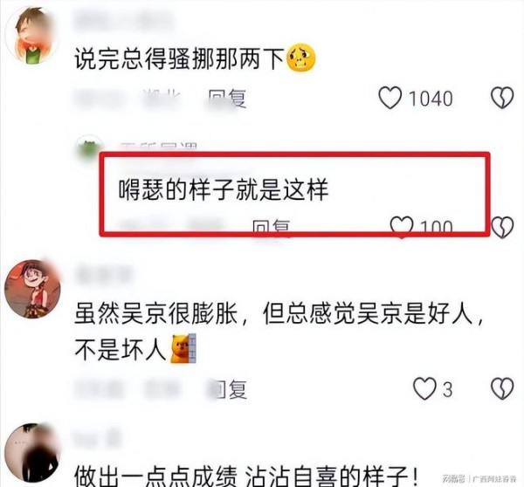
Task: Tap broken heart beside the 100-likes reply
Action: click(502, 227)
